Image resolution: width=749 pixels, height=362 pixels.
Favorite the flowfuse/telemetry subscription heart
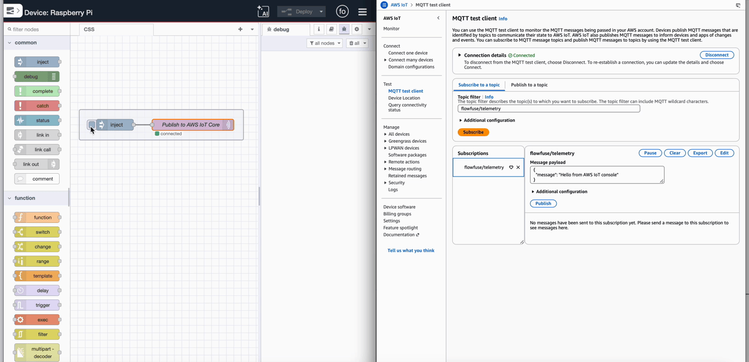tap(510, 167)
